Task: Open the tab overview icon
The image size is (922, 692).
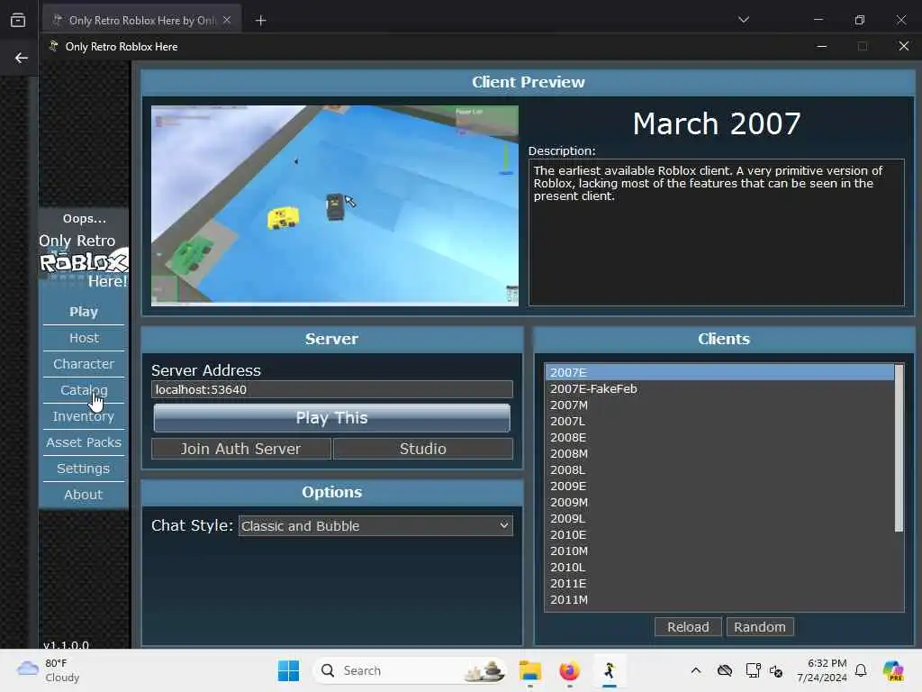Action: (18, 20)
